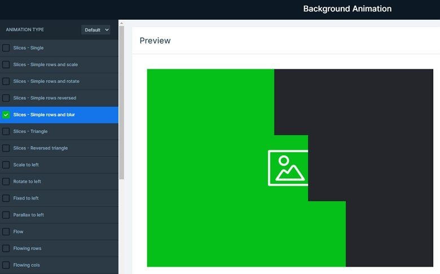The height and width of the screenshot is (274, 440).
Task: Tick the Flowing rows checkbox
Action: (x=6, y=248)
